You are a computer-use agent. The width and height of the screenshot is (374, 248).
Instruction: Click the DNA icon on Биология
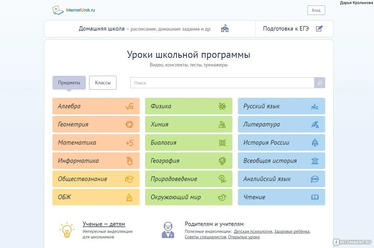[222, 143]
